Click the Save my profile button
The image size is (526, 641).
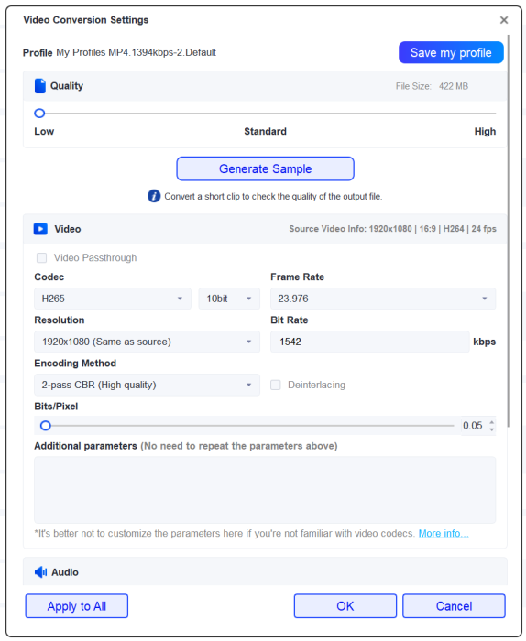tap(451, 52)
